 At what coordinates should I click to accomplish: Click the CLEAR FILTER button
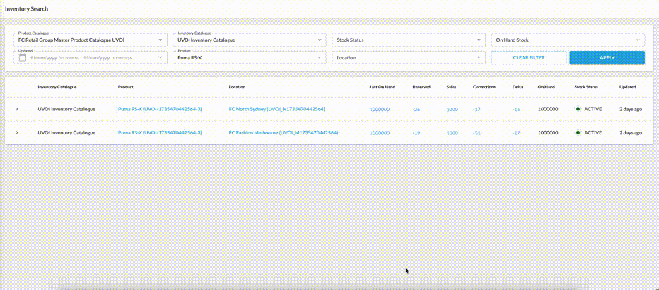click(529, 57)
